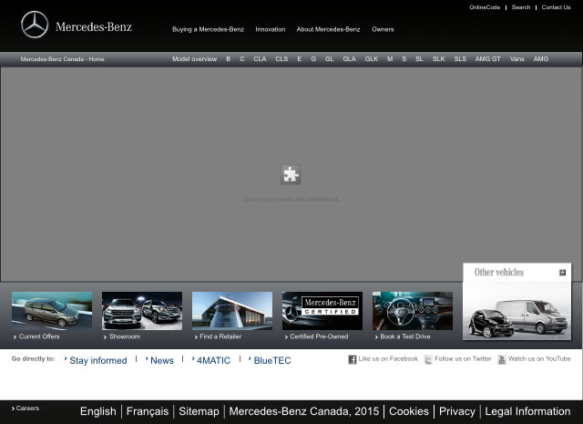Open Legal Information footer link

[527, 411]
